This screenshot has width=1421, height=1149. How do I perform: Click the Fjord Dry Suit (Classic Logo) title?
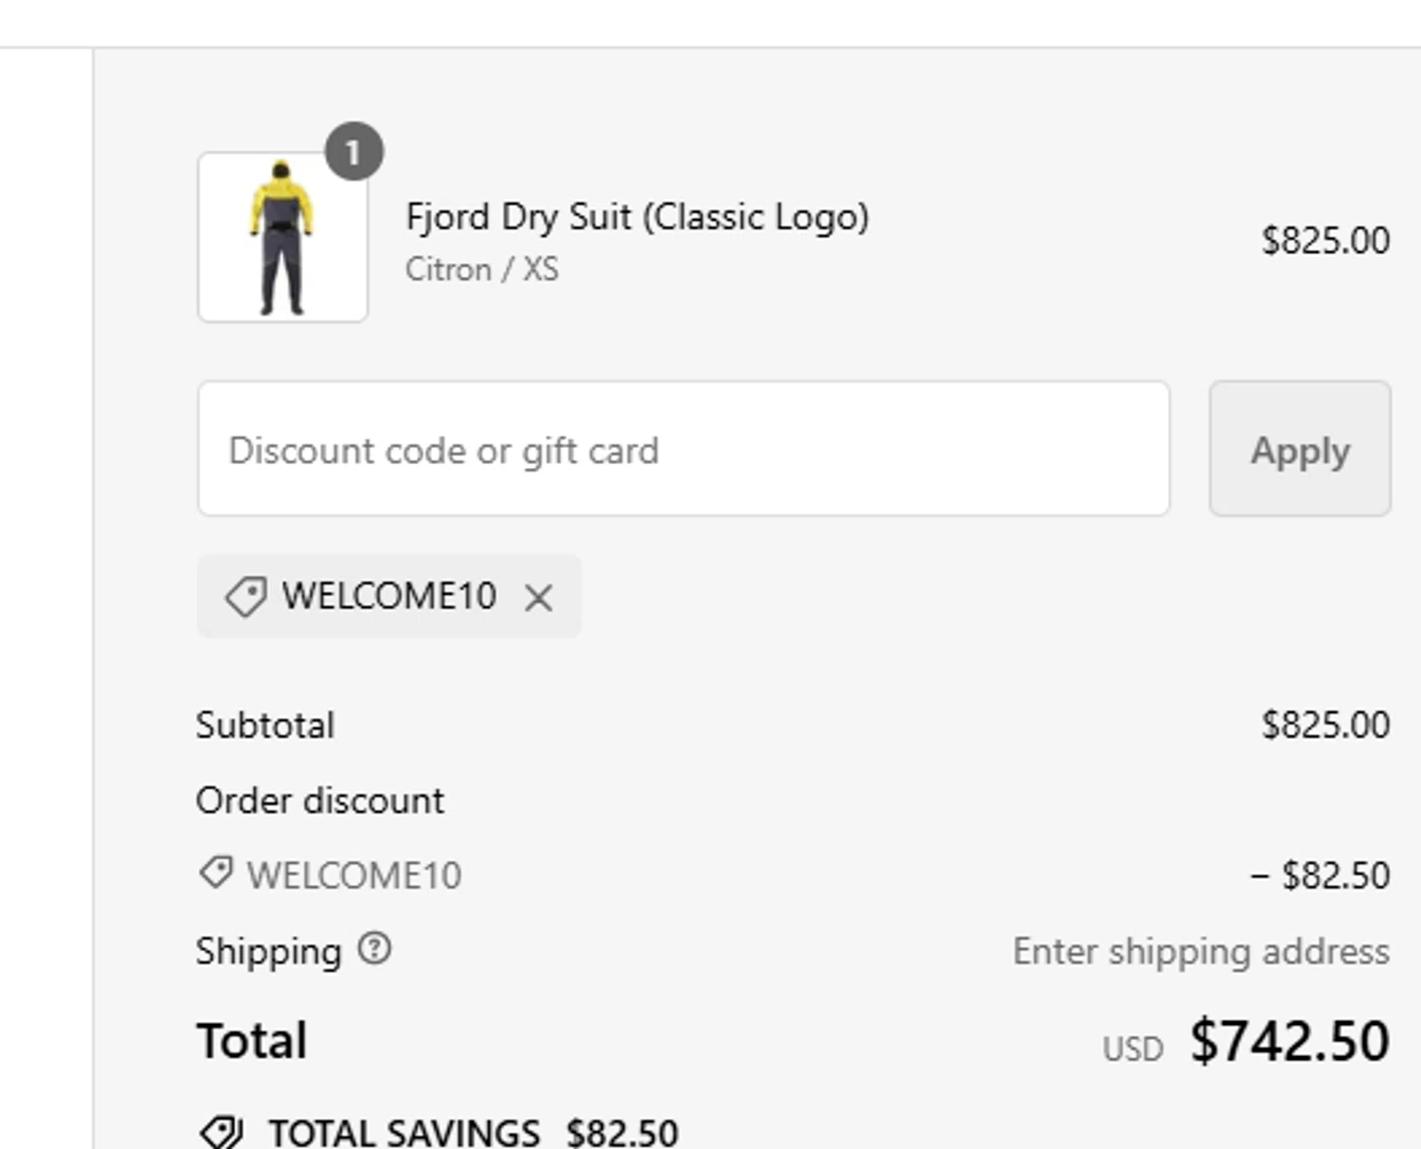[x=637, y=217]
